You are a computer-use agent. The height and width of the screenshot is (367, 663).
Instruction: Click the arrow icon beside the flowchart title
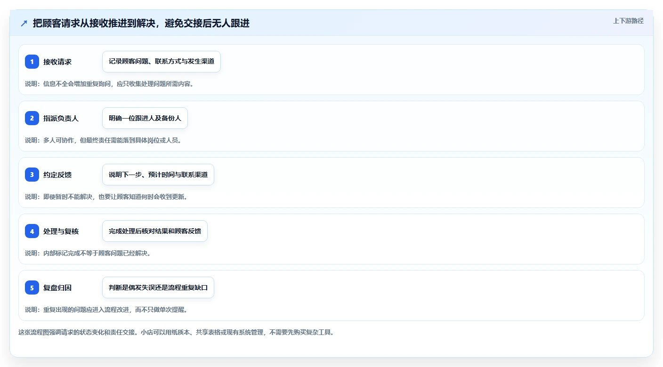(24, 23)
